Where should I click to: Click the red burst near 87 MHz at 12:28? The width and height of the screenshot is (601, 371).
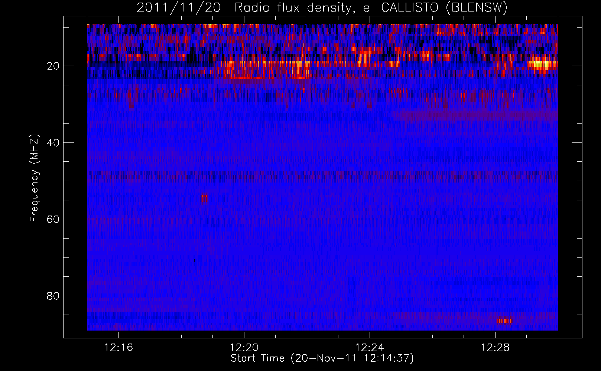(x=504, y=321)
